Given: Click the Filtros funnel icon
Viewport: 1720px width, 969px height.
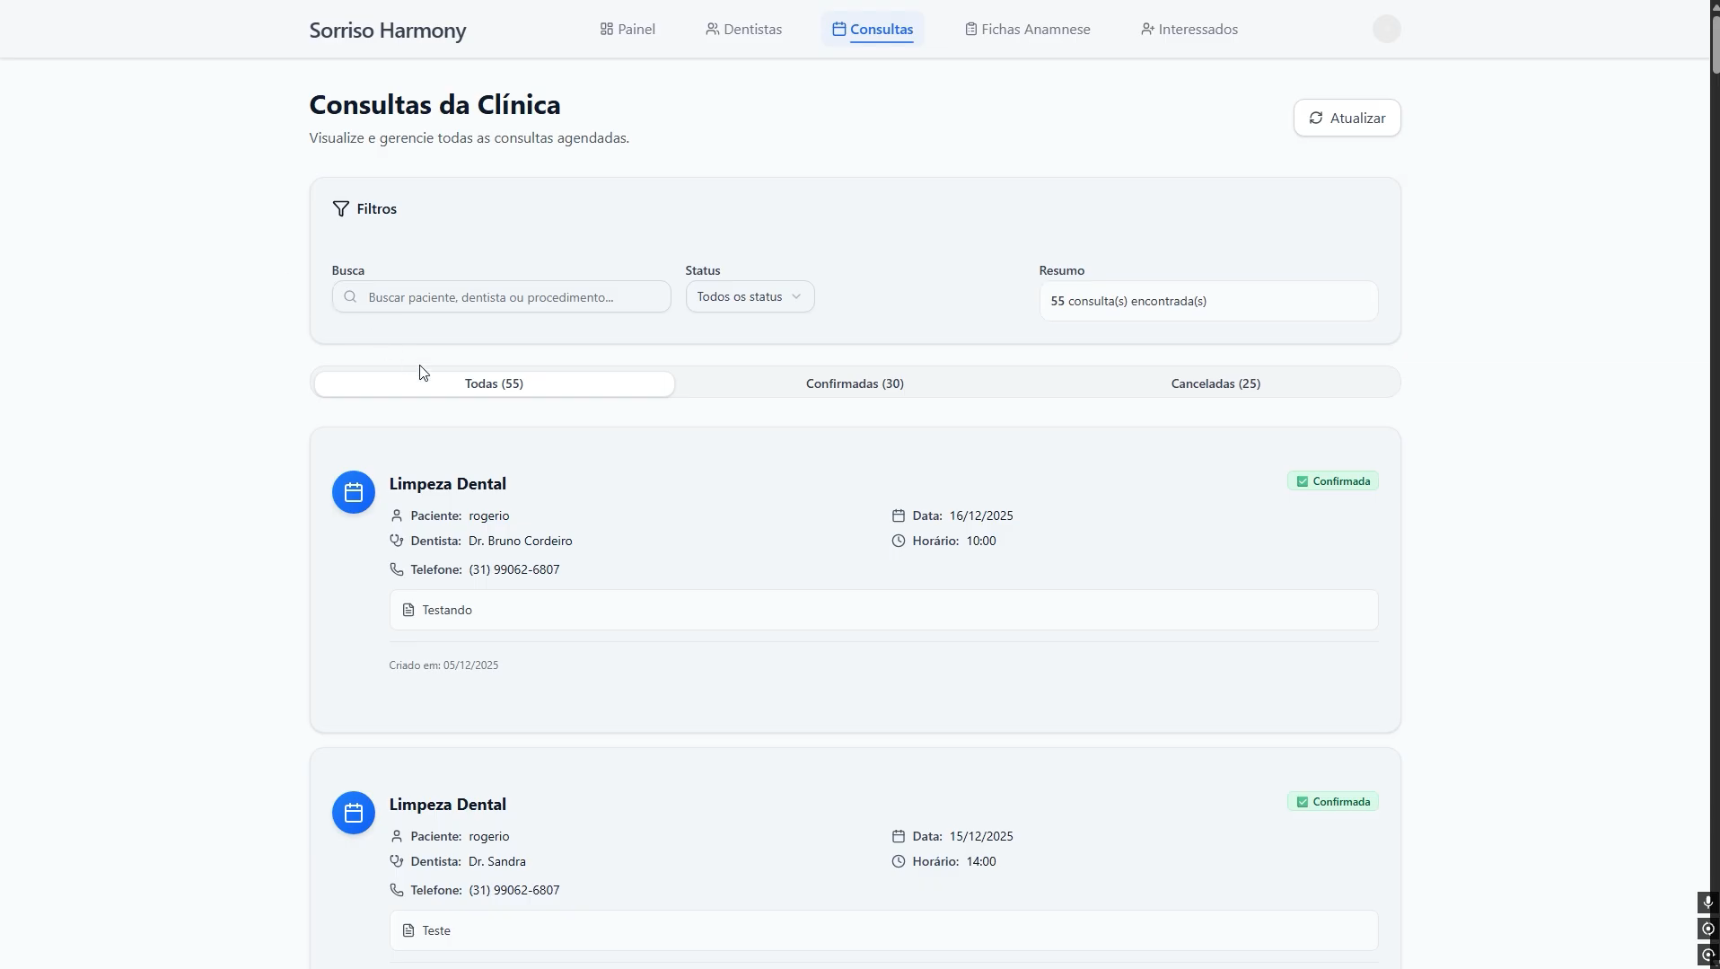Looking at the screenshot, I should coord(341,209).
